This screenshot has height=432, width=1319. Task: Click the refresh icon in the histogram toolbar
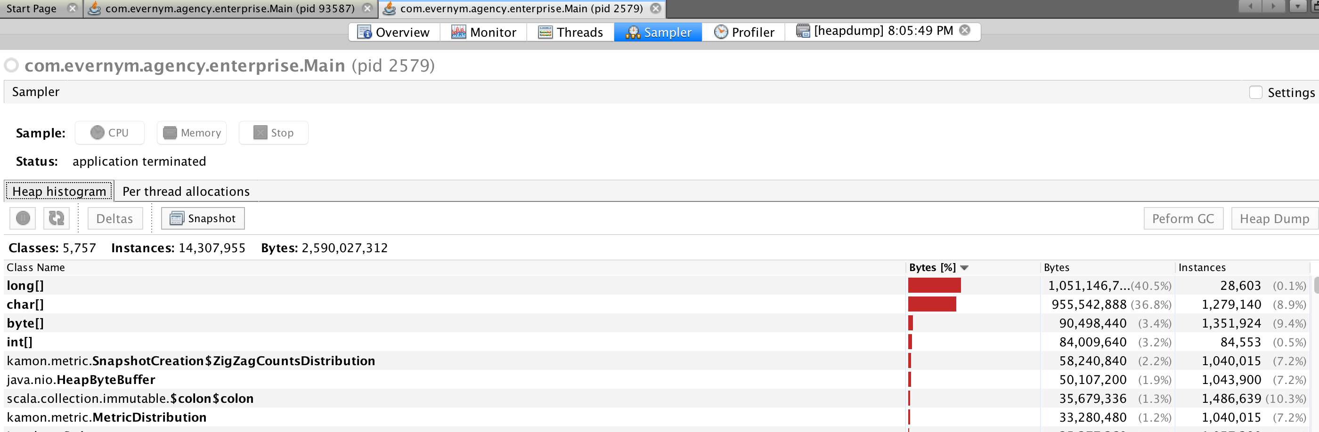click(x=56, y=218)
